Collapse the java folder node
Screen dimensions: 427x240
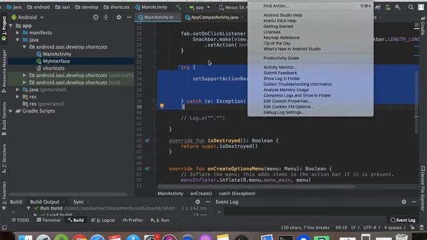coord(18,40)
